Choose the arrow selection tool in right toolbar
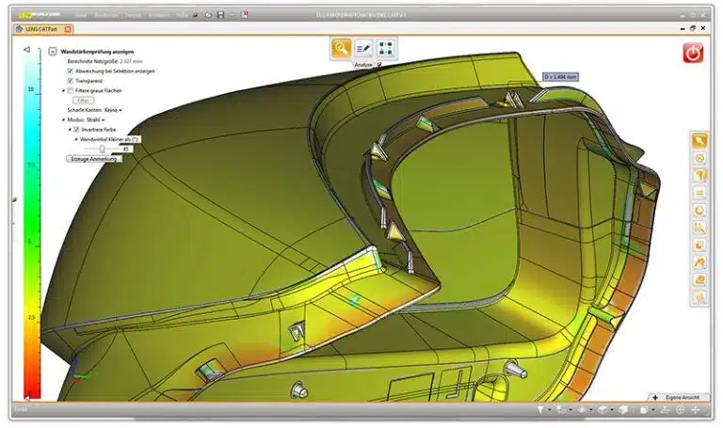The height and width of the screenshot is (428, 723). (699, 140)
